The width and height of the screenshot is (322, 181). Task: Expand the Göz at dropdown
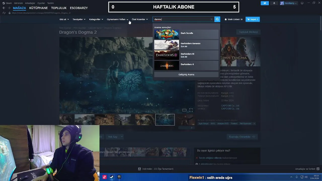64,19
